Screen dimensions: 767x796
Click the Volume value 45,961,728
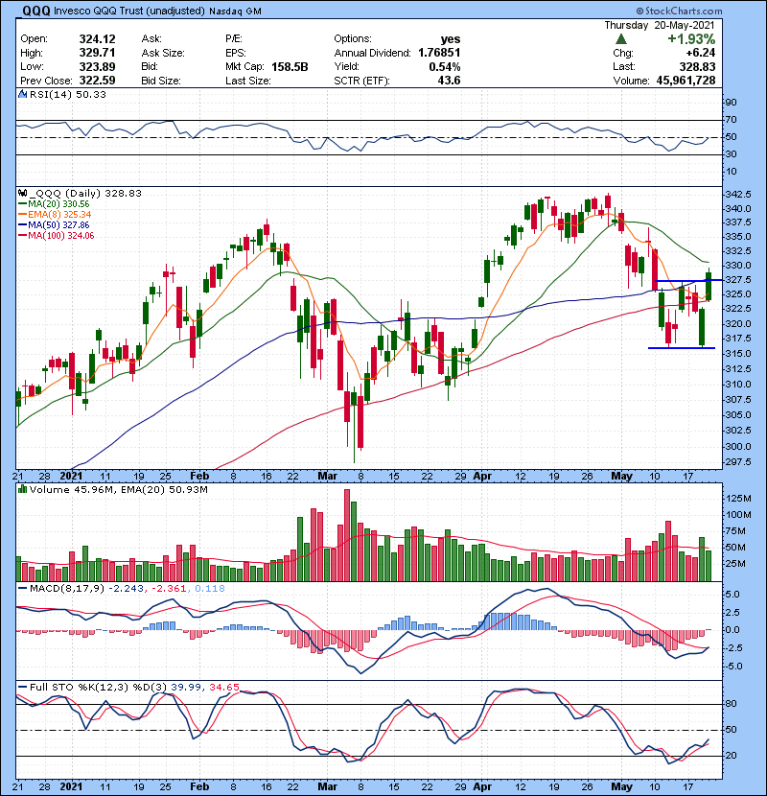(x=686, y=81)
